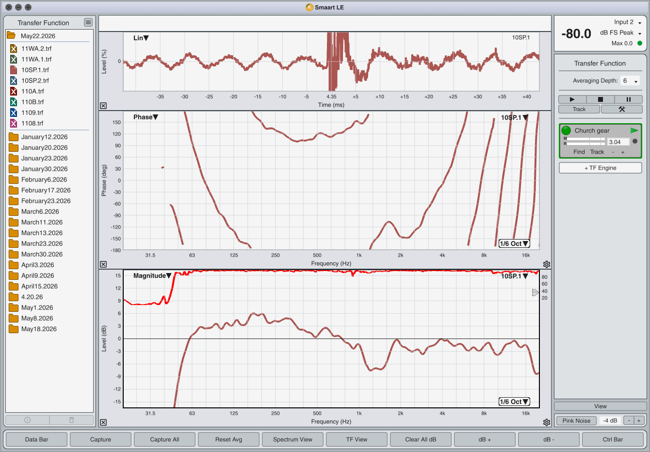The height and width of the screenshot is (452, 650).
Task: Click the Ctrl Bar button
Action: [613, 439]
